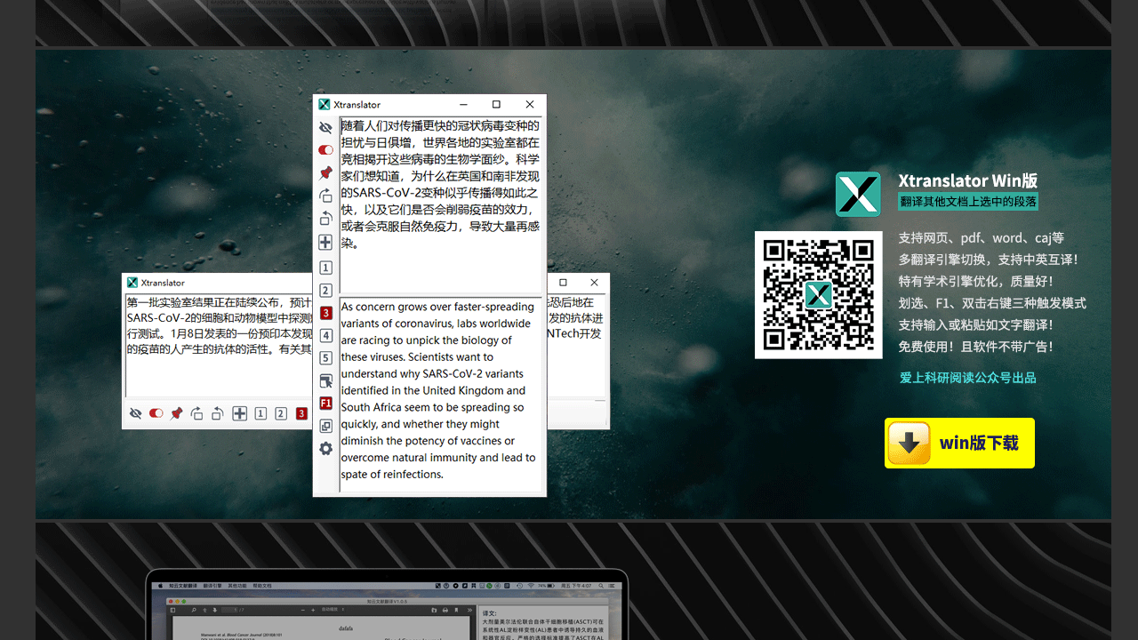This screenshot has height=640, width=1138.
Task: Open the 爱上科研阅读公众号出品 link
Action: 967,377
